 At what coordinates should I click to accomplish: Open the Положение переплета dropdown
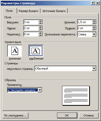(94, 34)
